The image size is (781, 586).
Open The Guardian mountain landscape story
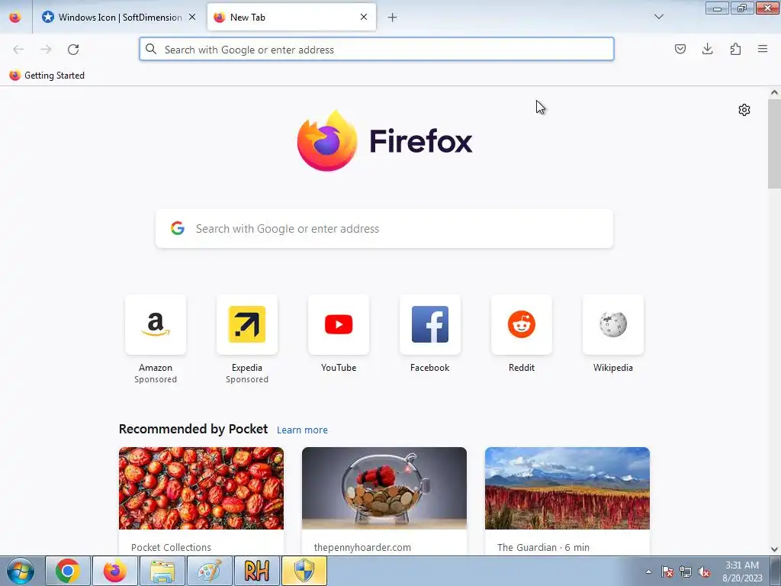click(x=567, y=488)
